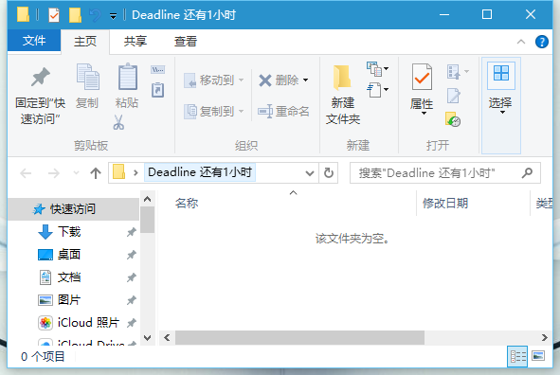Click the 属性 properties button

pyautogui.click(x=422, y=88)
